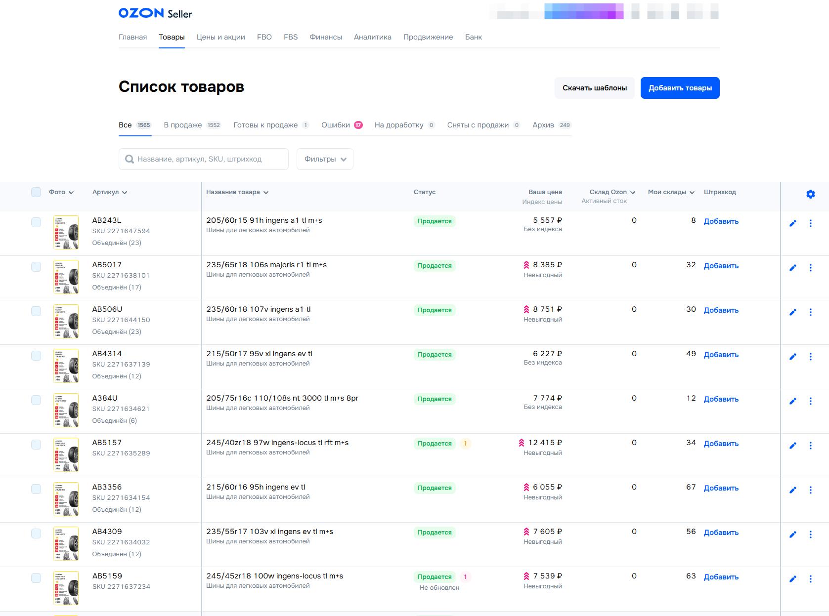
Task: Switch to В продаже tab
Action: (x=192, y=125)
